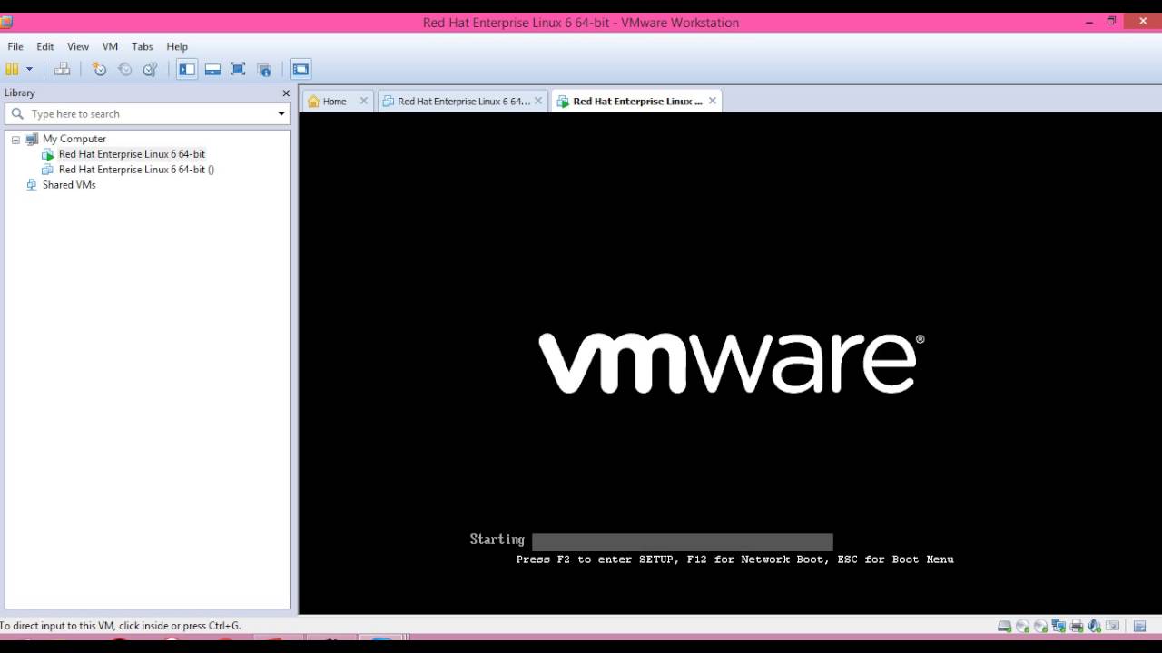The width and height of the screenshot is (1162, 653).
Task: Click the 'To direct input to this VM' status text
Action: 121,626
